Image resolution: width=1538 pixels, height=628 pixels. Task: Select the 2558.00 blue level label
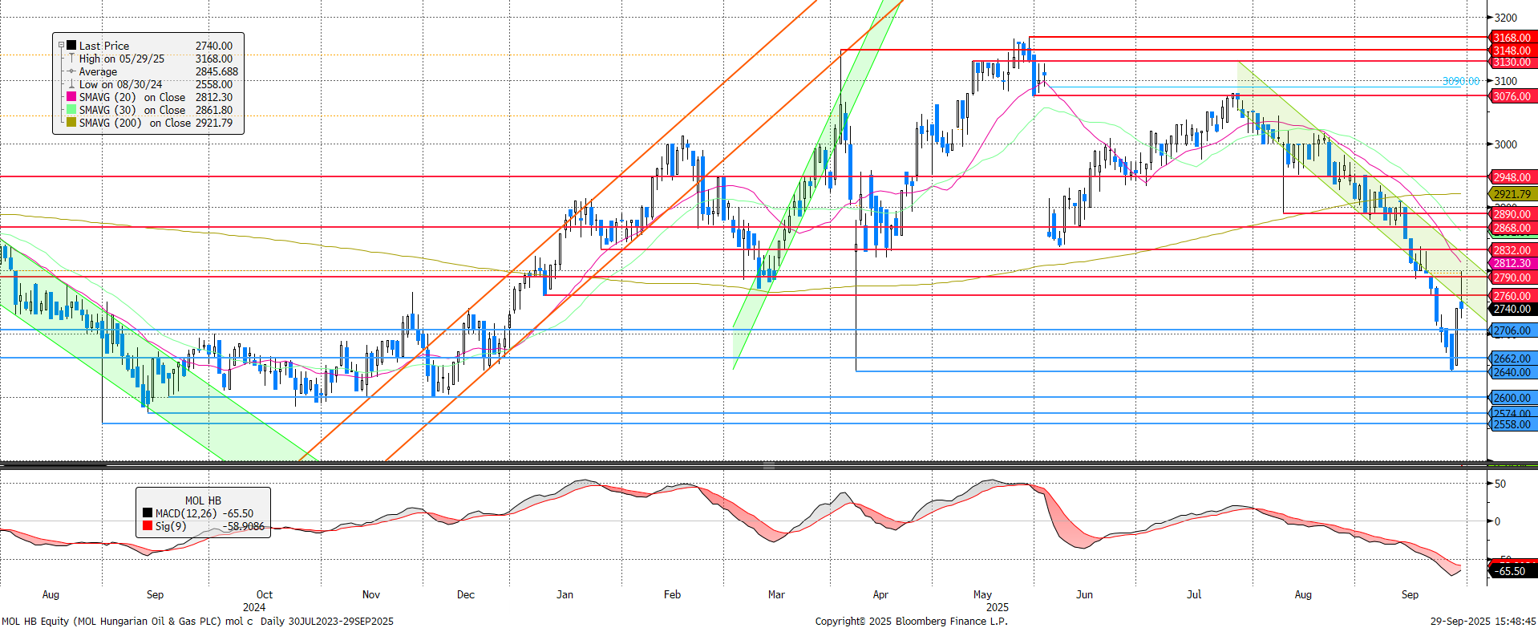tap(1511, 424)
